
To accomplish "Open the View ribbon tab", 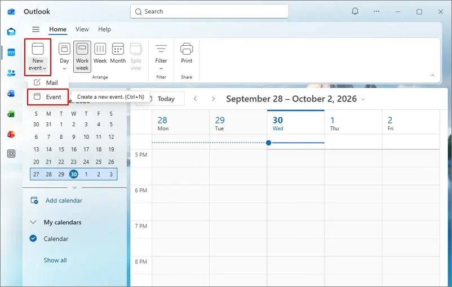I will point(82,29).
